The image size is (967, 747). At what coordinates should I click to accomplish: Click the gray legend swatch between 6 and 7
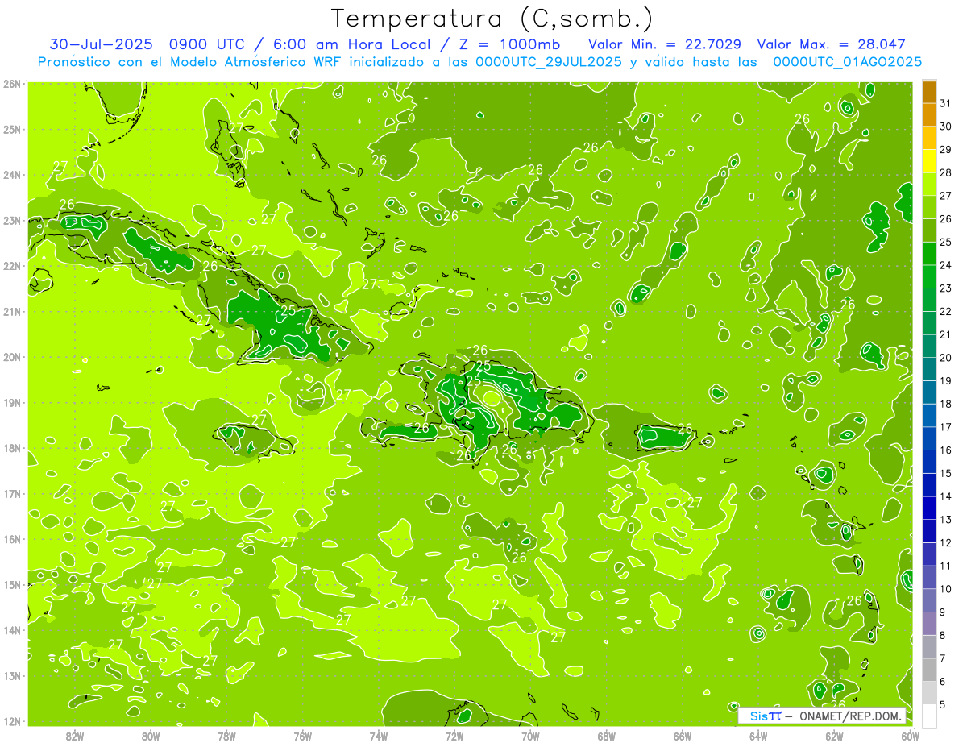tap(930, 670)
